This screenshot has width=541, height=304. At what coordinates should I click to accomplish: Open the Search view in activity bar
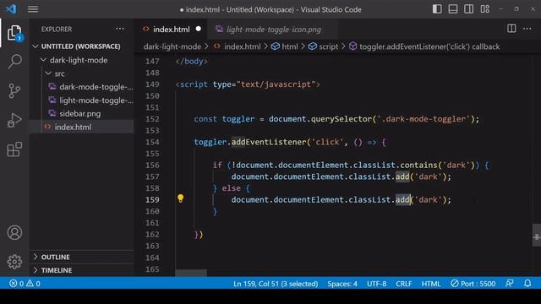[14, 62]
